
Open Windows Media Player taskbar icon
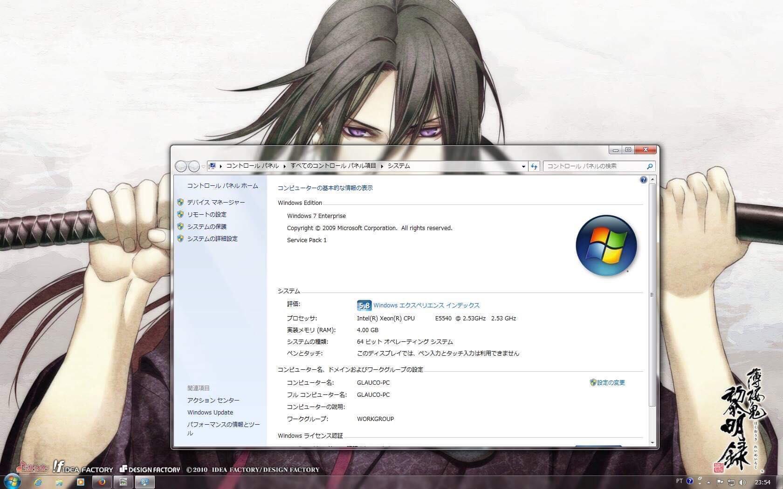click(81, 482)
